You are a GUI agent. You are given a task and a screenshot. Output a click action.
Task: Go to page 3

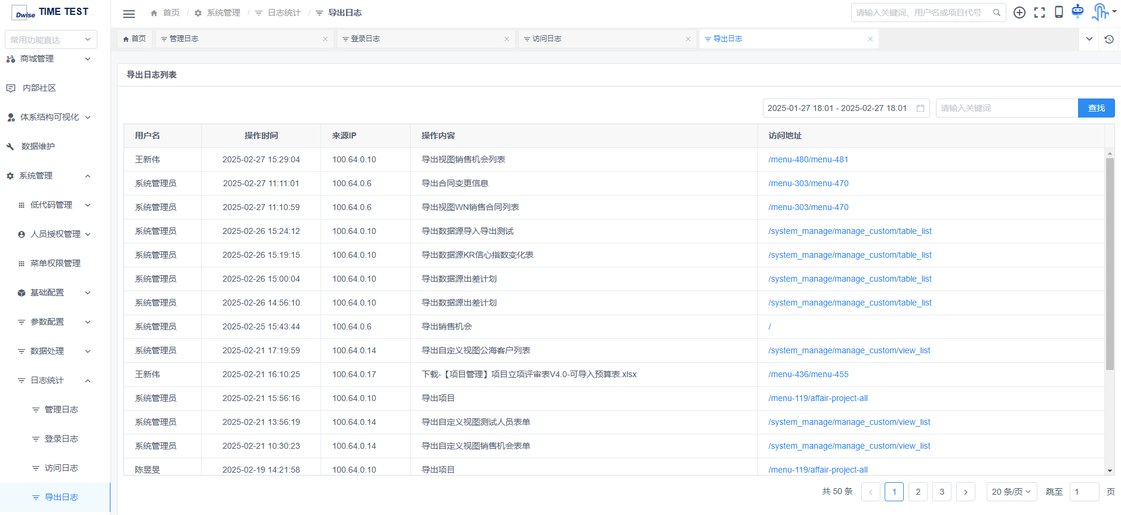(x=942, y=492)
